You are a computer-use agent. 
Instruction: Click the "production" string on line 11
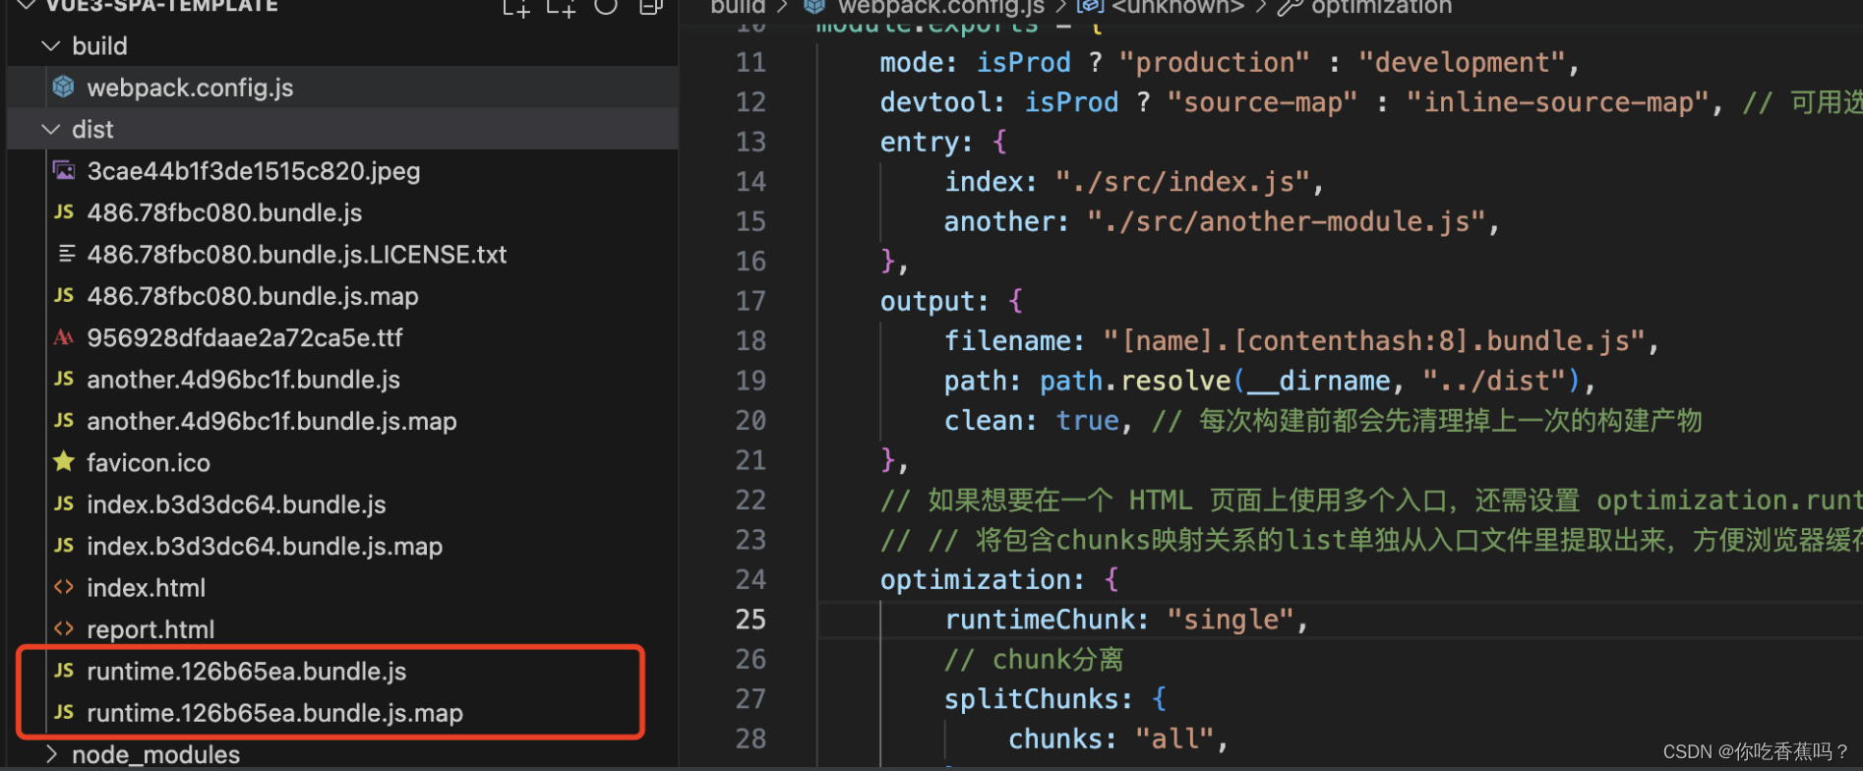[x=1215, y=63]
